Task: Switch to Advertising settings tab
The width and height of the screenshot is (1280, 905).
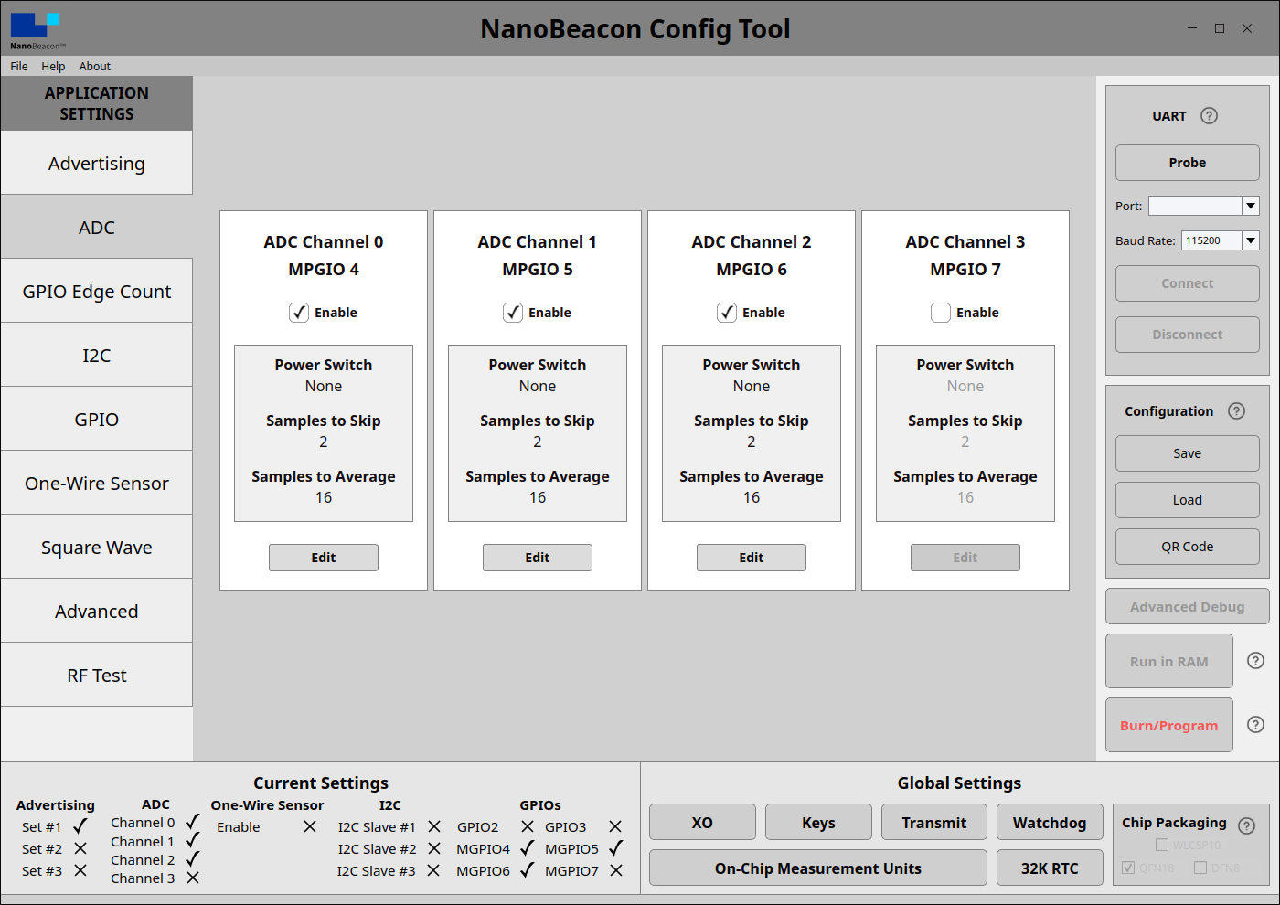Action: (x=97, y=163)
